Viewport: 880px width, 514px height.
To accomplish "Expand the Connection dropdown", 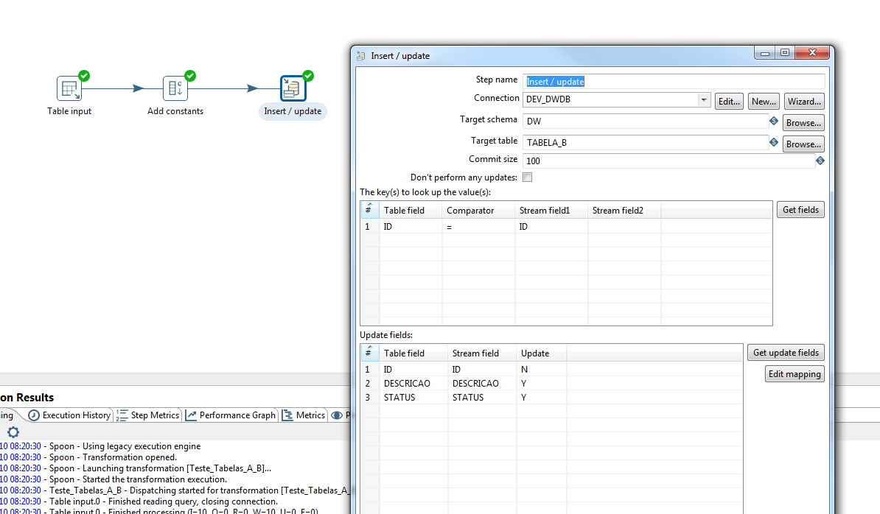I will pos(704,100).
